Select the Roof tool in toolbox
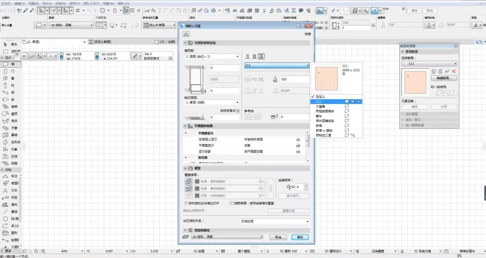The height and width of the screenshot is (258, 486). click(x=10, y=114)
